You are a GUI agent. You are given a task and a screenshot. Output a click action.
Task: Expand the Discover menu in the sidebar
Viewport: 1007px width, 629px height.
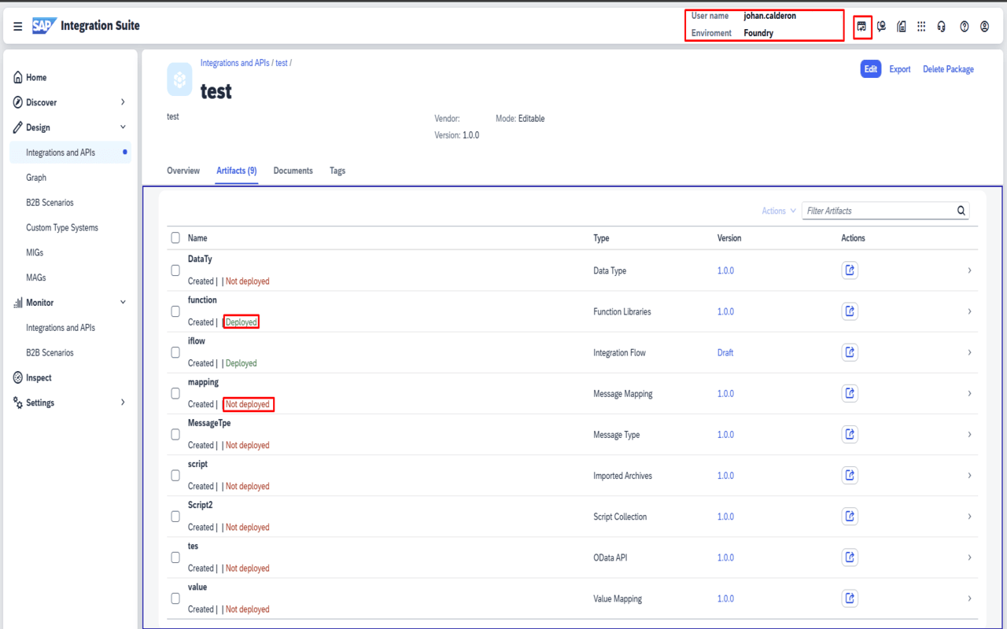(123, 102)
